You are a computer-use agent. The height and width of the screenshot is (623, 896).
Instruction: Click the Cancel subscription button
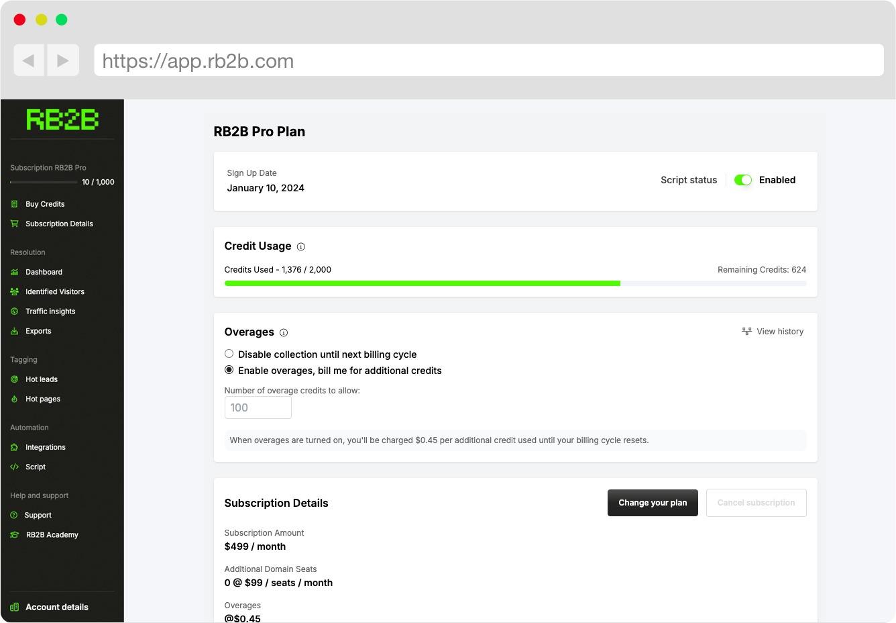tap(757, 503)
